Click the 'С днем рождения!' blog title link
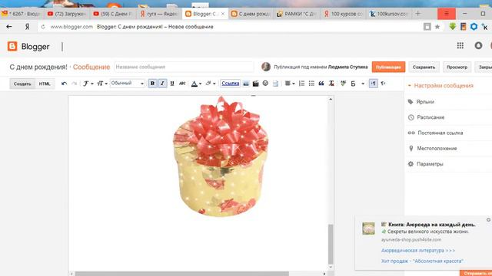The height and width of the screenshot is (276, 492). pyautogui.click(x=38, y=67)
